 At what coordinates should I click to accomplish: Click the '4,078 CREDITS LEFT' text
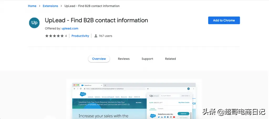point(156,103)
